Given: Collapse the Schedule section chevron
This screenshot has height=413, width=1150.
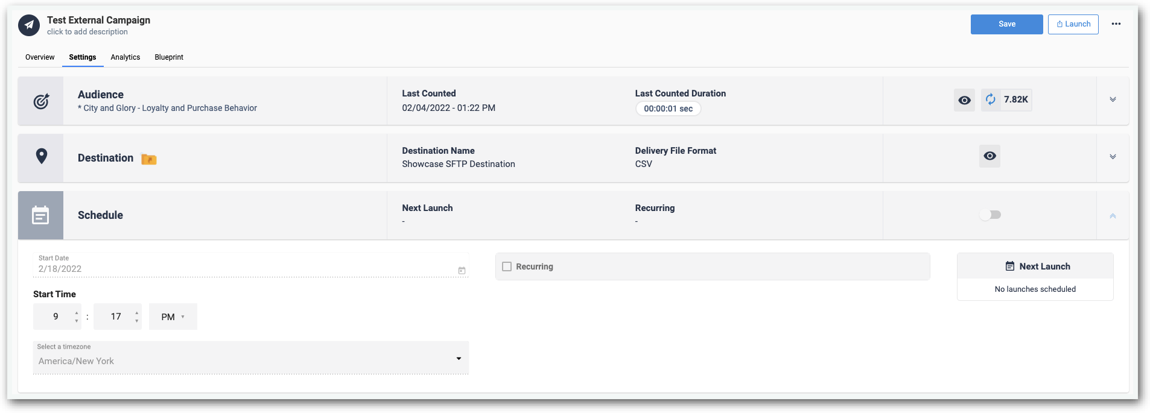Looking at the screenshot, I should [x=1113, y=216].
